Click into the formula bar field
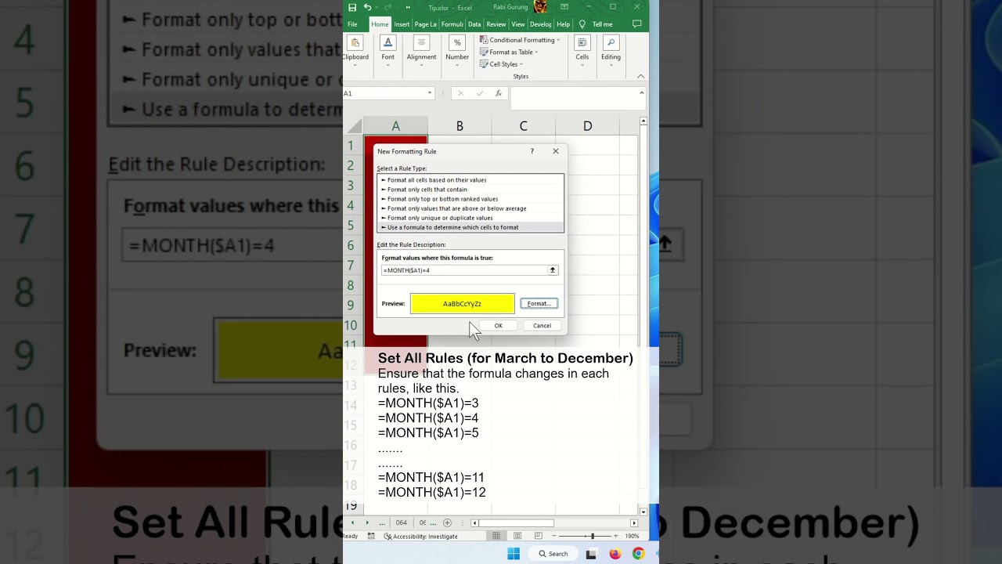This screenshot has height=564, width=1002. tap(574, 98)
